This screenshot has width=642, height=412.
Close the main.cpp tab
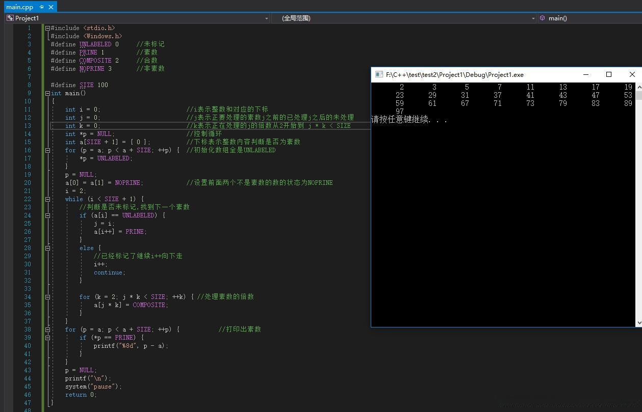pyautogui.click(x=50, y=7)
